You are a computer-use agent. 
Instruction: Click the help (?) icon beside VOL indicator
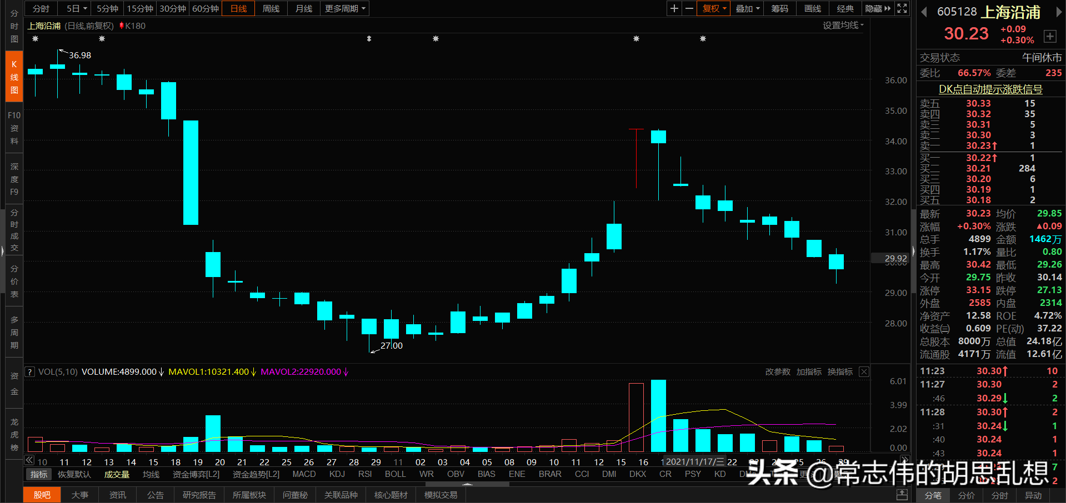click(29, 371)
